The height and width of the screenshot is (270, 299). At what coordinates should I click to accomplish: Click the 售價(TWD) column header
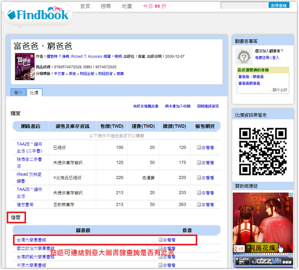click(x=112, y=126)
